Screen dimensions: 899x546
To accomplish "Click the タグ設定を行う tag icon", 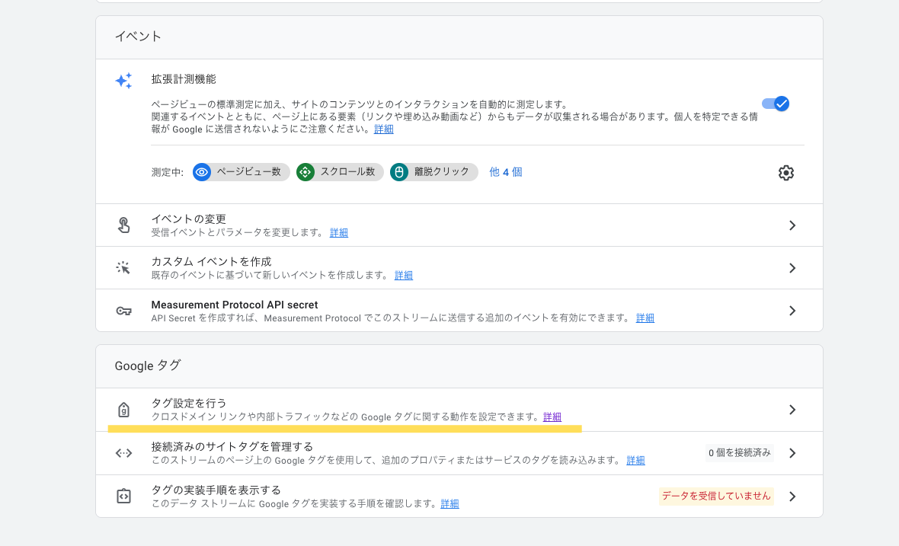I will [x=124, y=410].
